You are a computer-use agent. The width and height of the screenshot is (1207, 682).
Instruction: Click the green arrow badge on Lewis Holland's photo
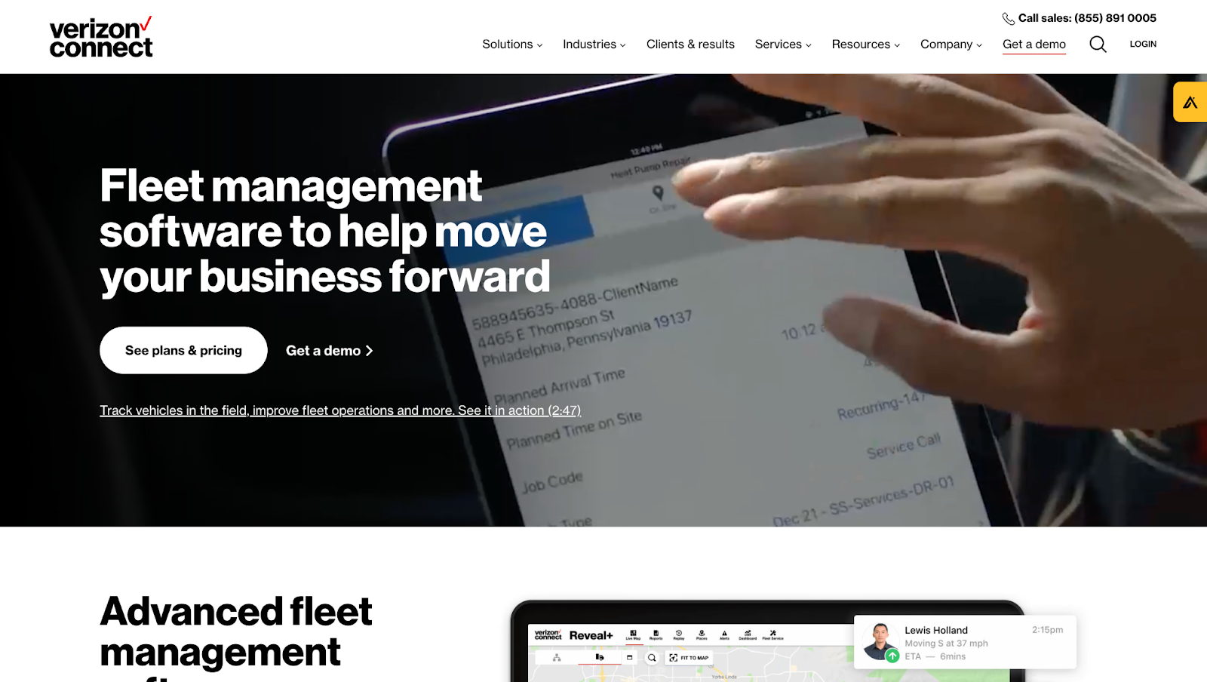pyautogui.click(x=892, y=656)
